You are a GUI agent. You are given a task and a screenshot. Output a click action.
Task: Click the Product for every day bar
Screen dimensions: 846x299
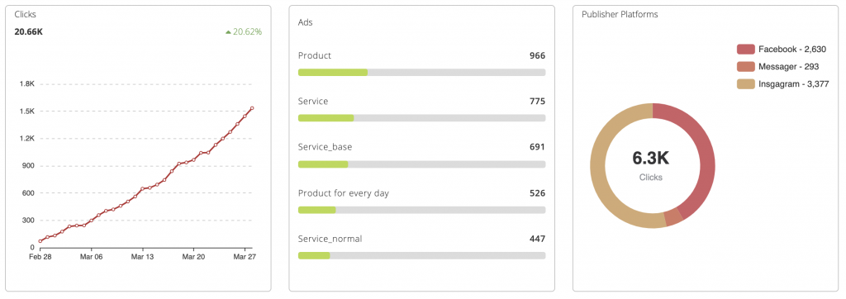[x=421, y=210]
